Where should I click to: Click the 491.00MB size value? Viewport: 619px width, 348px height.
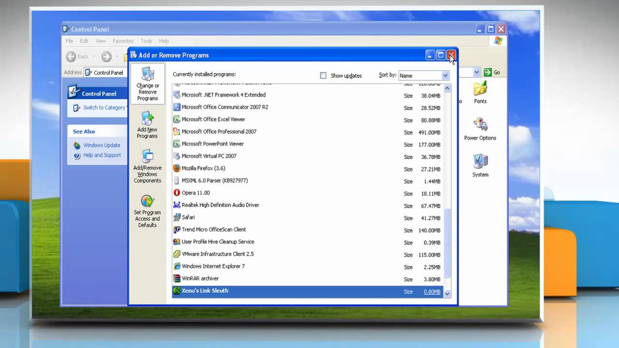(x=429, y=132)
